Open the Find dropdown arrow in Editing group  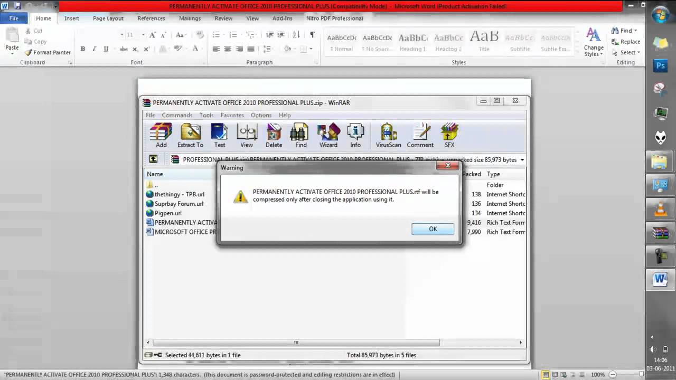[x=635, y=31]
